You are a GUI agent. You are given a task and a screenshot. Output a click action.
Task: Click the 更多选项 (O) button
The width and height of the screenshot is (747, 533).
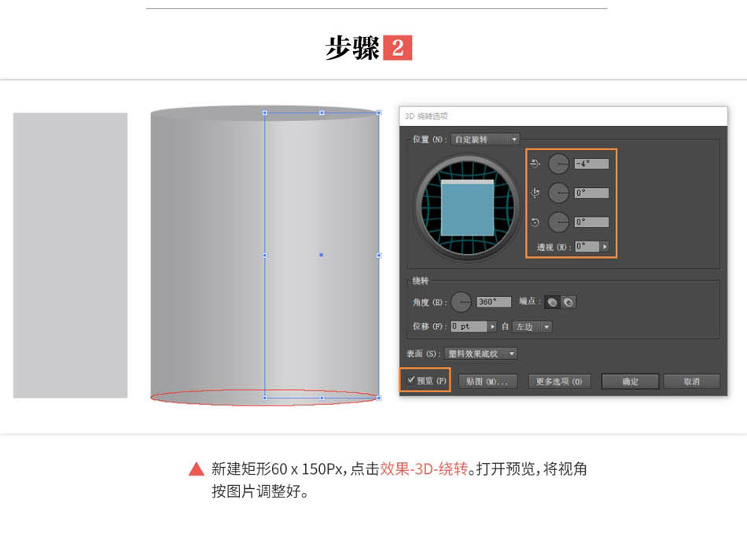[x=560, y=381]
